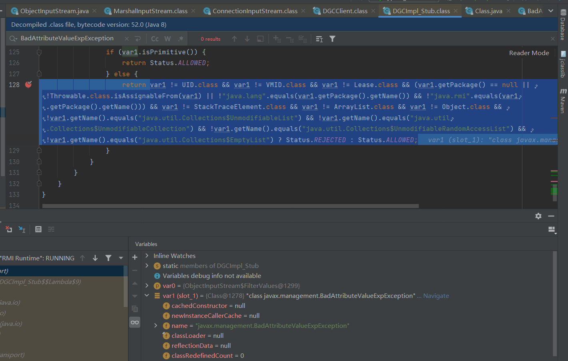Go to previous frame arrow
568x361 pixels.
point(82,258)
